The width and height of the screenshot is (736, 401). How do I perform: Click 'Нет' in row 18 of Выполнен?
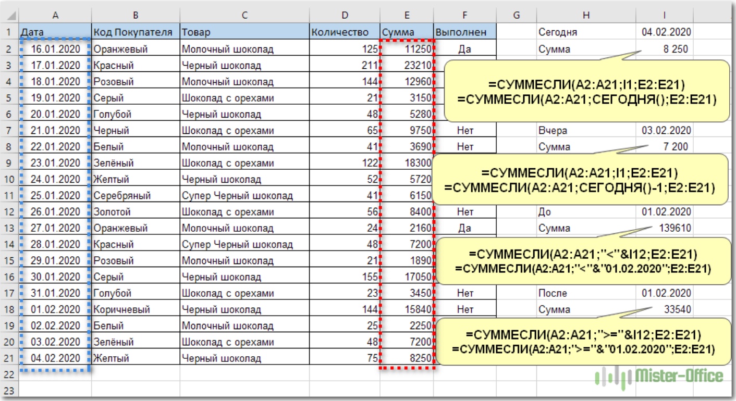coord(465,309)
